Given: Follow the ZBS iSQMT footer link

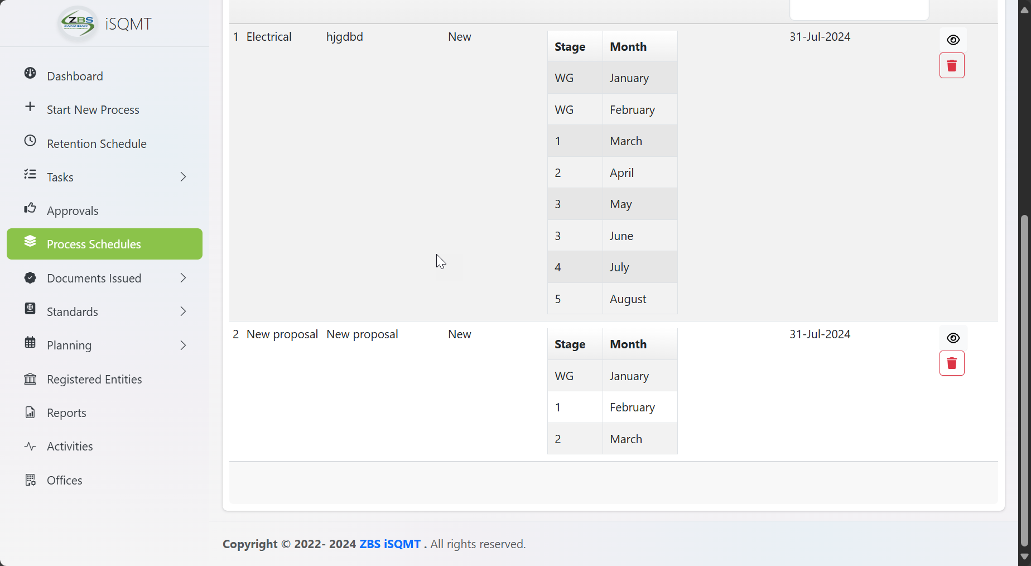Looking at the screenshot, I should coord(389,544).
